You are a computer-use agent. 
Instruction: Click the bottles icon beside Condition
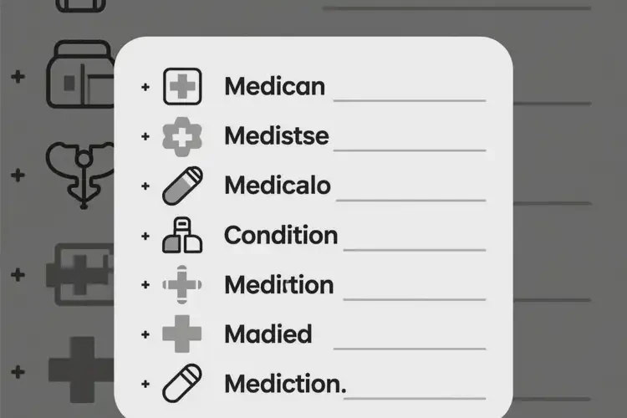tap(181, 237)
